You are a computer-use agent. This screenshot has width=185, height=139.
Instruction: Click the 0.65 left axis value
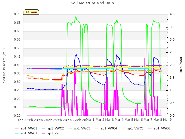tap(17, 23)
